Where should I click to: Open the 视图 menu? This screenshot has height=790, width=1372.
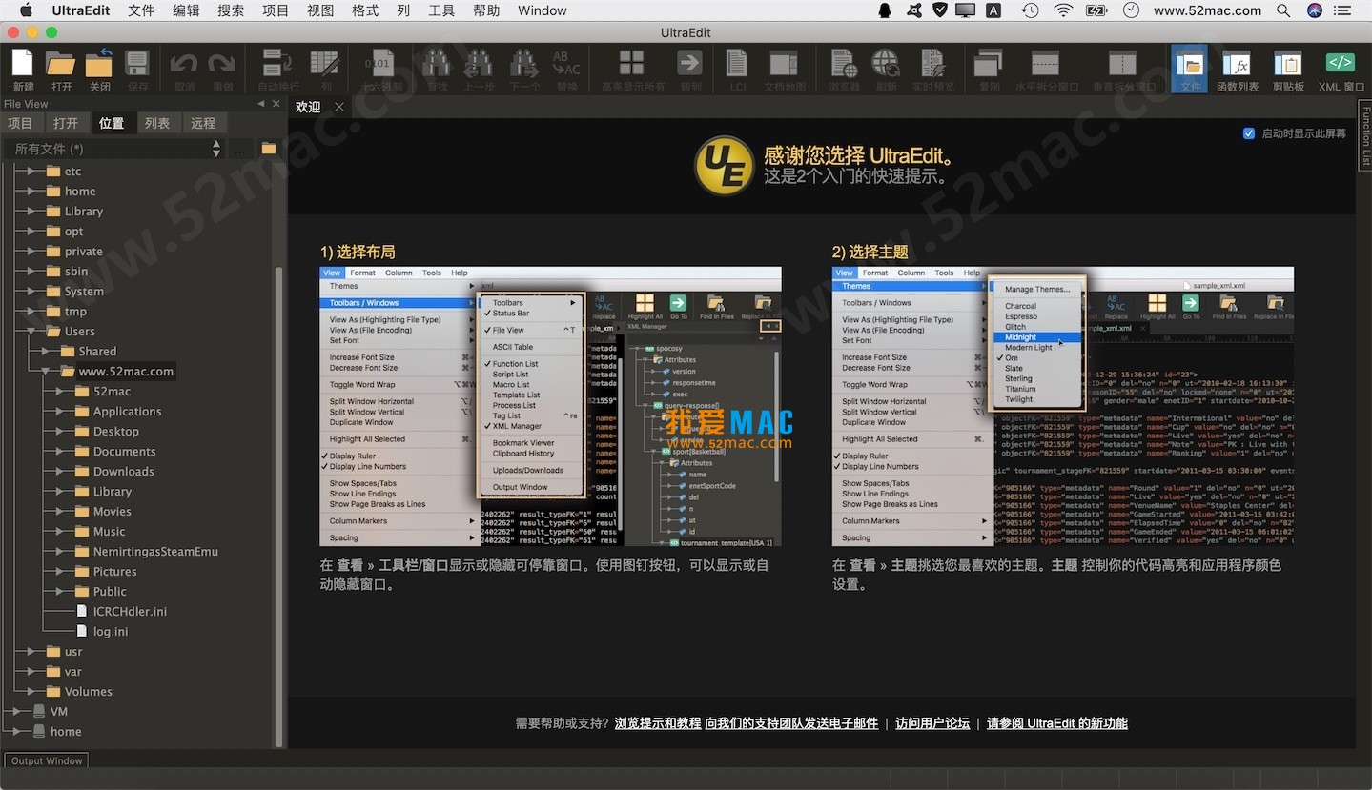pos(320,10)
